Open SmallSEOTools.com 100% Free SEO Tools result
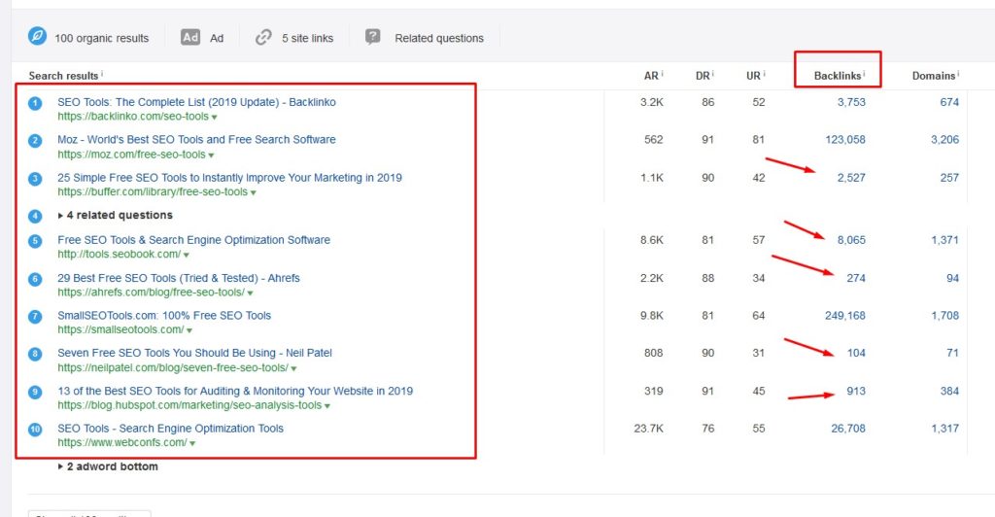This screenshot has width=995, height=517. 163,315
